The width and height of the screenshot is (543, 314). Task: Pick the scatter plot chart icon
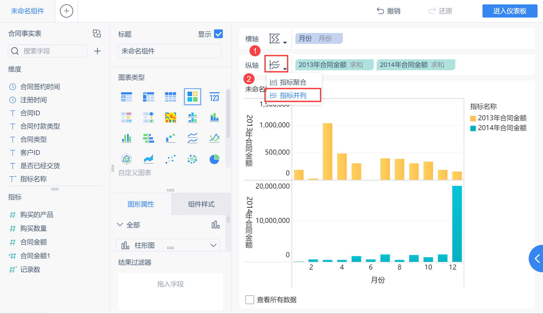click(170, 159)
